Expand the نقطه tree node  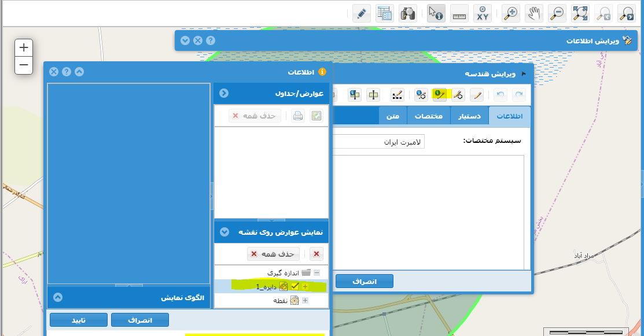pos(306,300)
